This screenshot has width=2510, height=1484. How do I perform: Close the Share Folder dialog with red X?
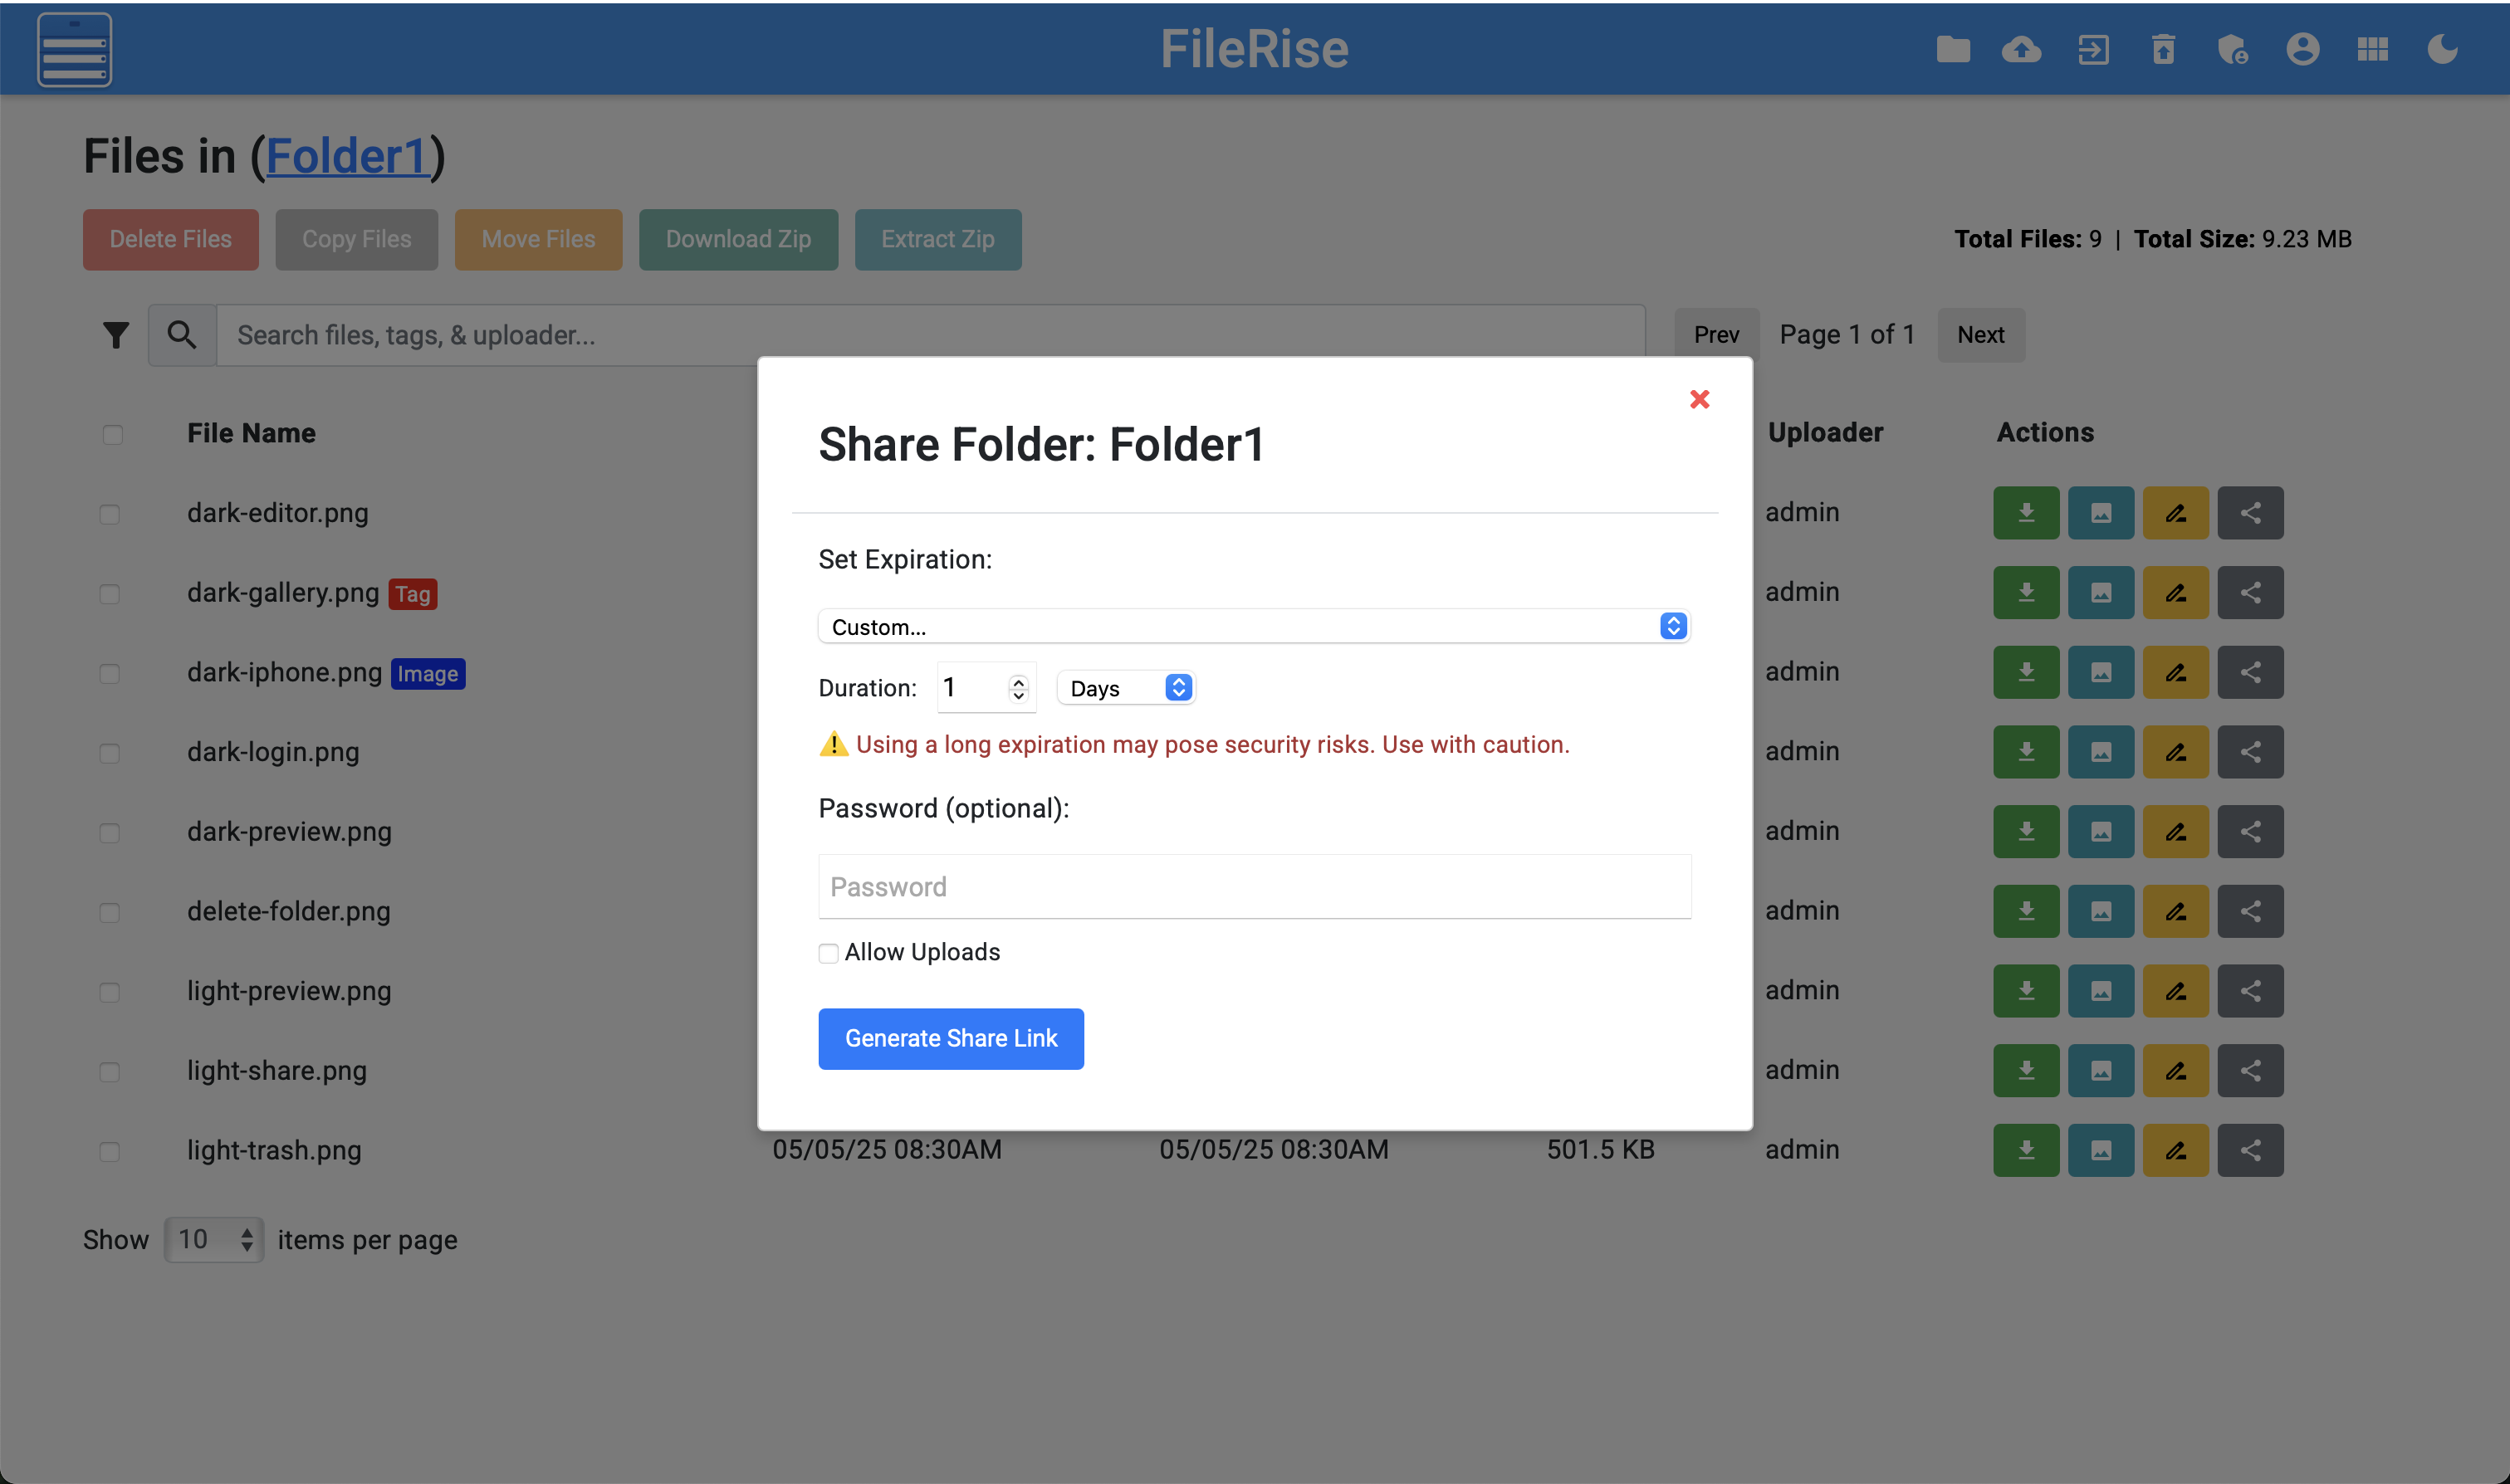pyautogui.click(x=1699, y=399)
